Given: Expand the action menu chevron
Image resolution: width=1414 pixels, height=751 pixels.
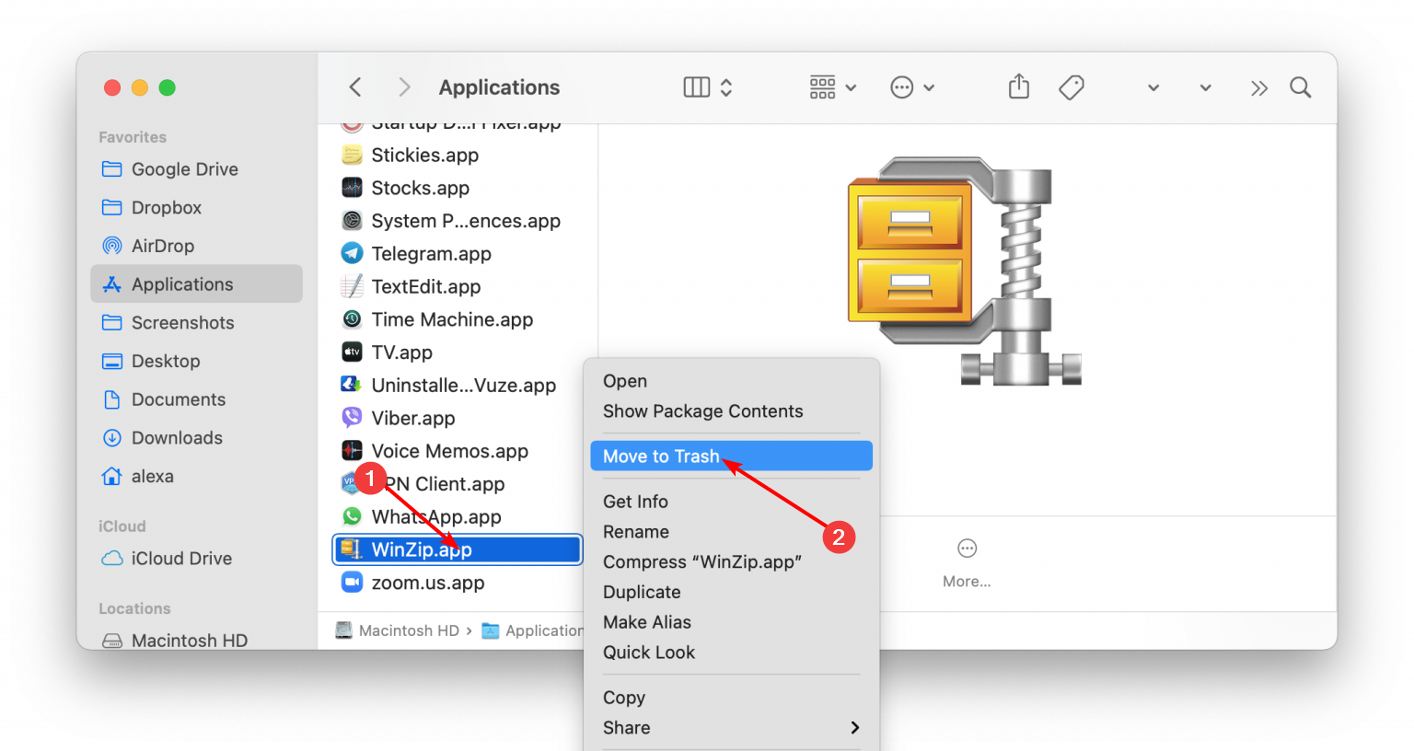Looking at the screenshot, I should point(929,88).
